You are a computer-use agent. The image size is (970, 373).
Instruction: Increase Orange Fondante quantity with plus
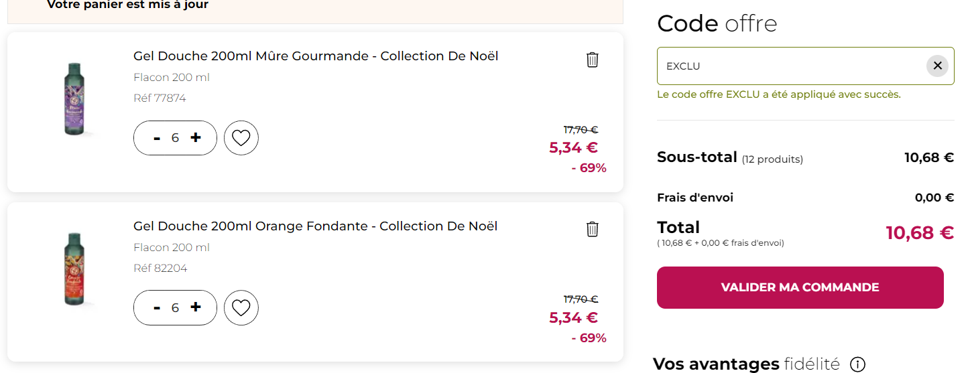196,307
